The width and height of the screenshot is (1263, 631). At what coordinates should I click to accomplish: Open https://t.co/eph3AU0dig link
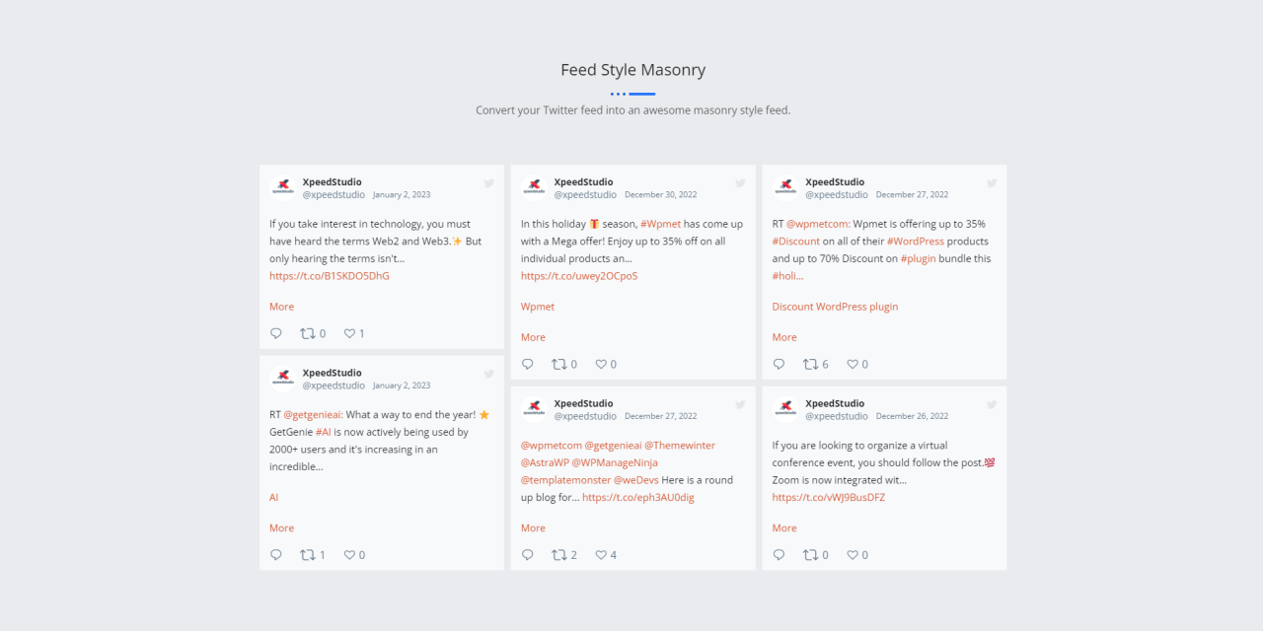pos(637,498)
